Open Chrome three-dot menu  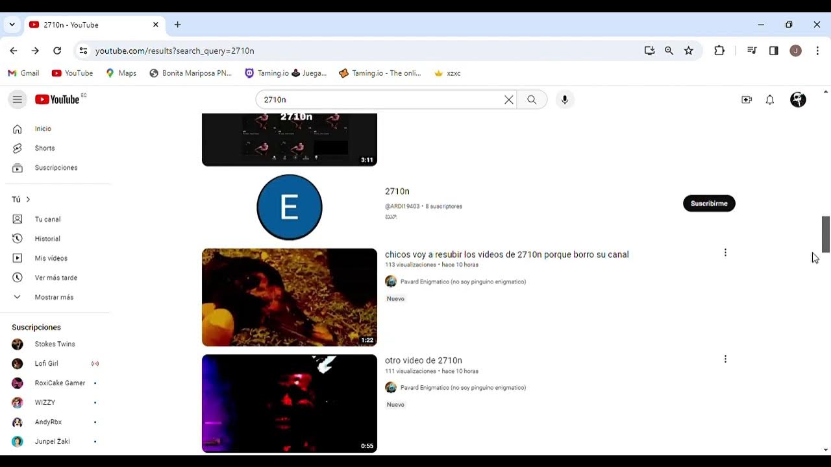pos(817,51)
